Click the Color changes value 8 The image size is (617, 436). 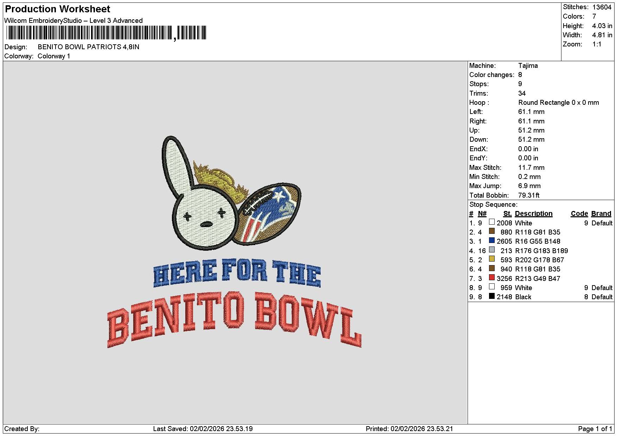[520, 75]
